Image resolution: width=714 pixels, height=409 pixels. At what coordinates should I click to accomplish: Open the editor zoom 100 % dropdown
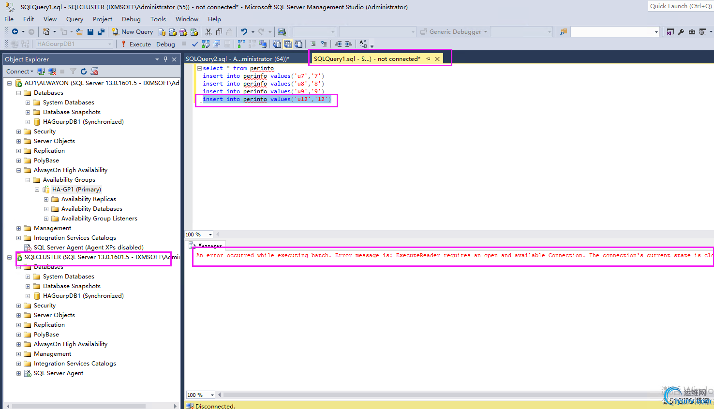click(x=210, y=234)
